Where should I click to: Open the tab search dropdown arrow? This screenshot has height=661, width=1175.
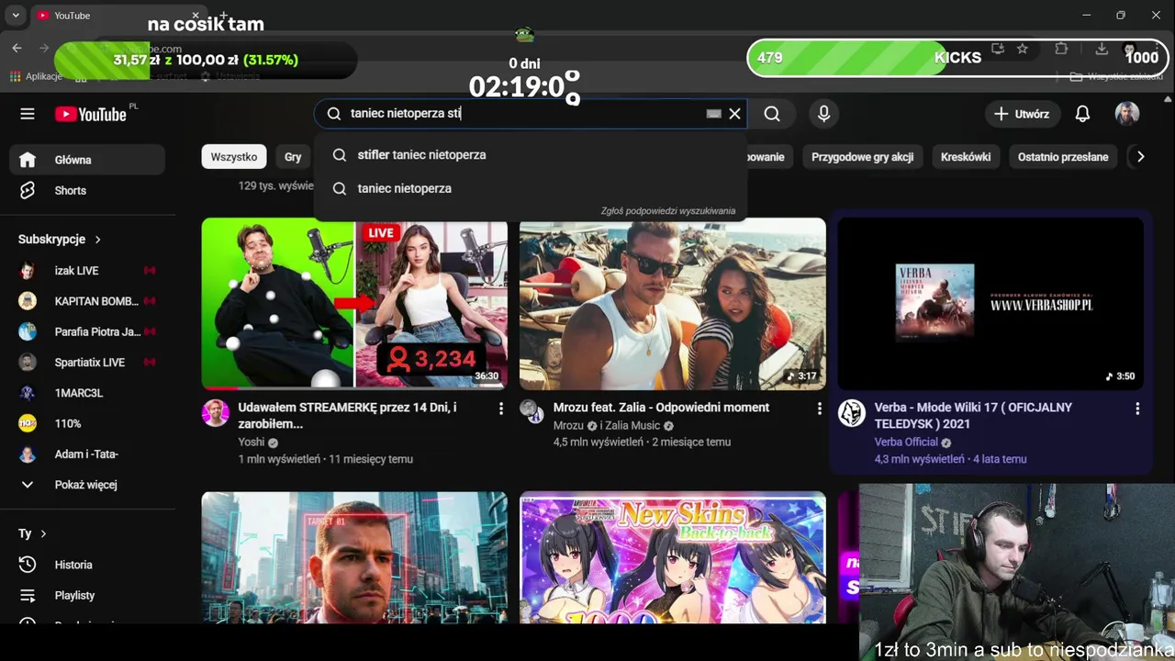point(16,16)
